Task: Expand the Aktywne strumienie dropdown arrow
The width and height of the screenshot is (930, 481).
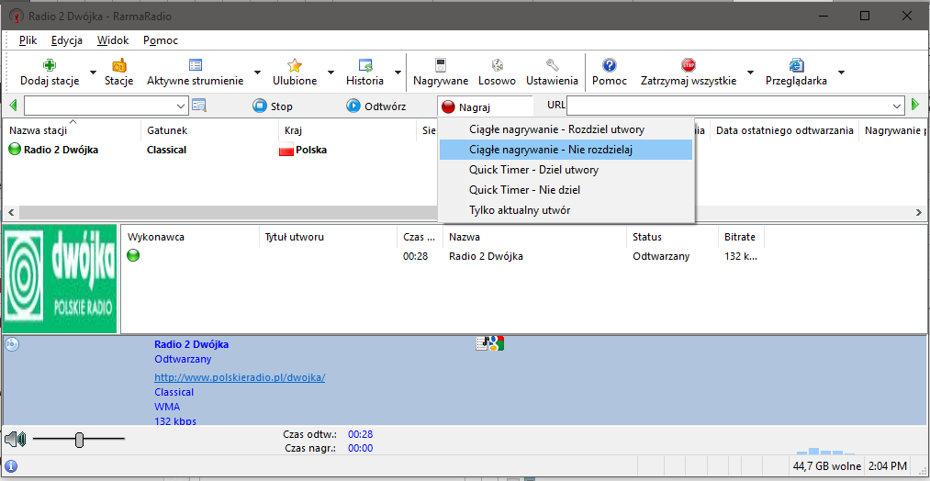Action: coord(257,73)
